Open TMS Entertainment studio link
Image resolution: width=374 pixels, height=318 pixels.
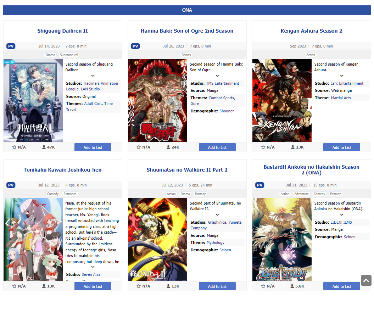223,83
